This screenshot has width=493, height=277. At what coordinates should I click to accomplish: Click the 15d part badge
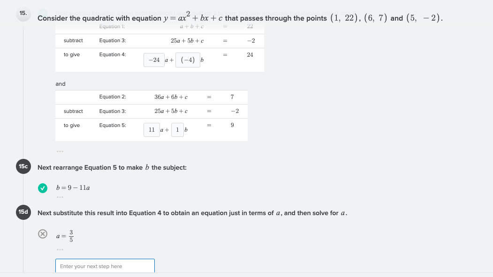click(23, 212)
